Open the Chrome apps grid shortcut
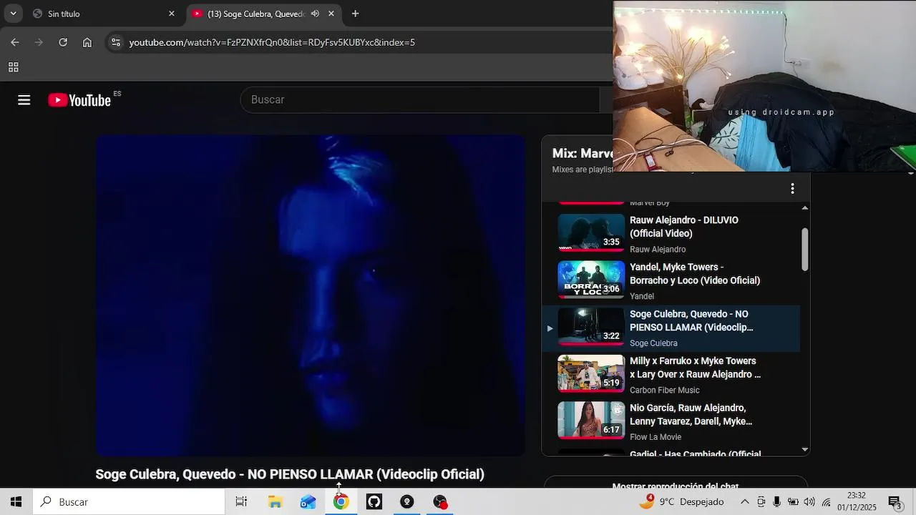This screenshot has width=916, height=515. click(13, 67)
